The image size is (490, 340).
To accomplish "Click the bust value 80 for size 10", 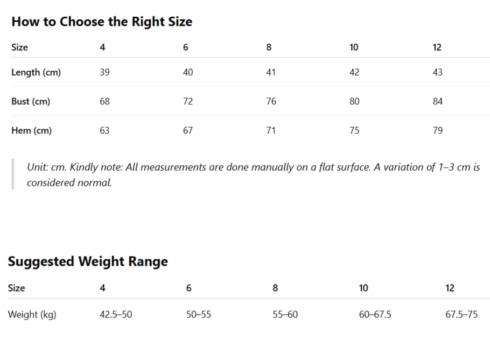I will tap(354, 101).
